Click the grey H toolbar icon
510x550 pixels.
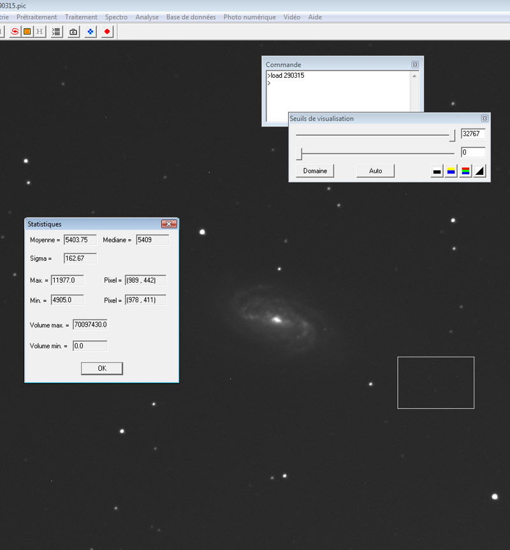[40, 31]
